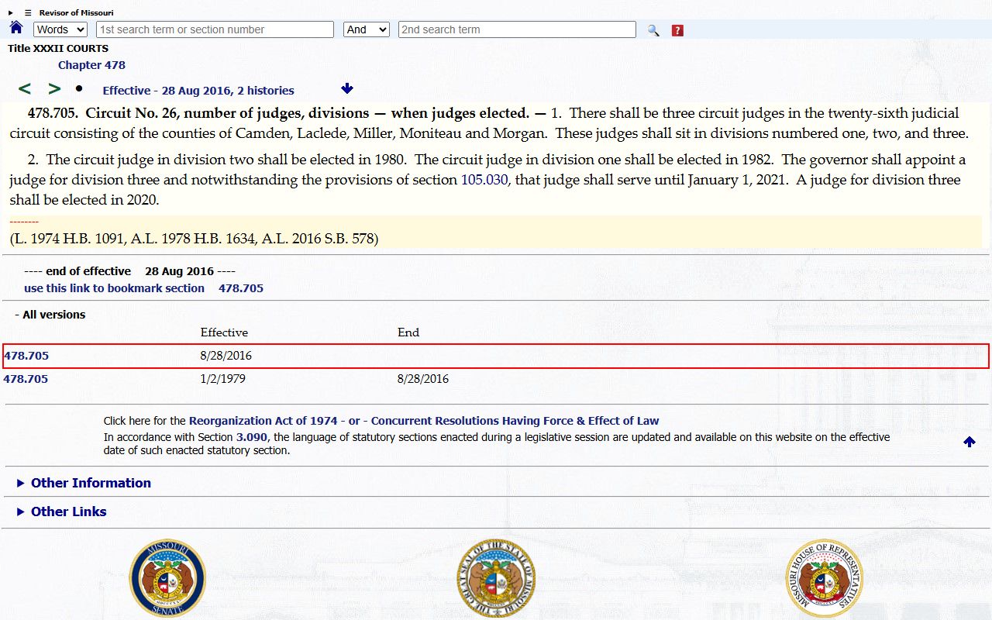Viewport: 992px width, 620px height.
Task: Open the And operator dropdown
Action: click(366, 29)
